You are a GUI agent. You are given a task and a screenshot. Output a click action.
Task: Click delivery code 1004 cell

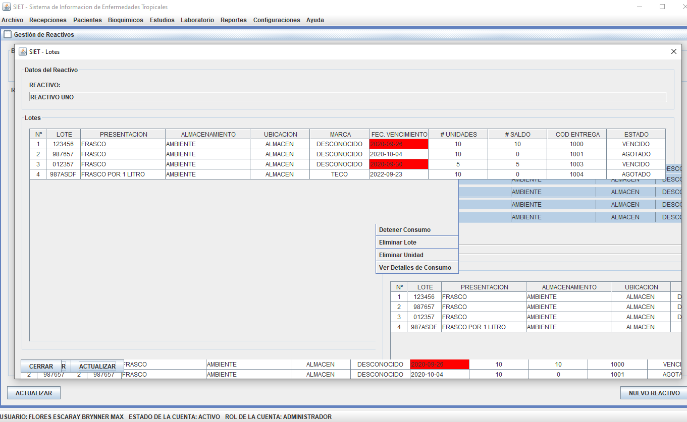pyautogui.click(x=577, y=174)
